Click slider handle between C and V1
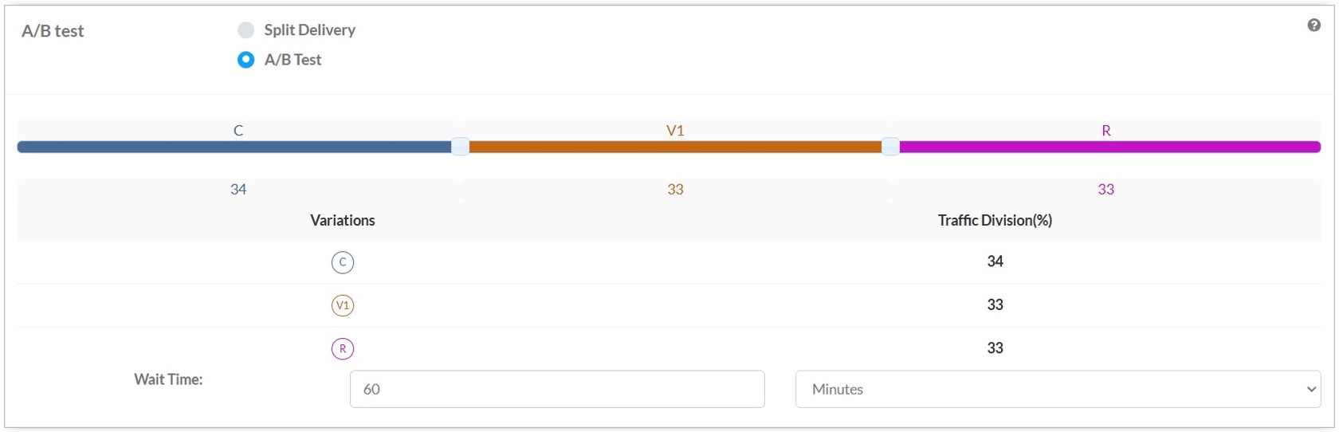The image size is (1339, 432). click(x=460, y=147)
